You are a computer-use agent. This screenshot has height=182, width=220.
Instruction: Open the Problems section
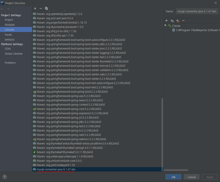coord(10,63)
